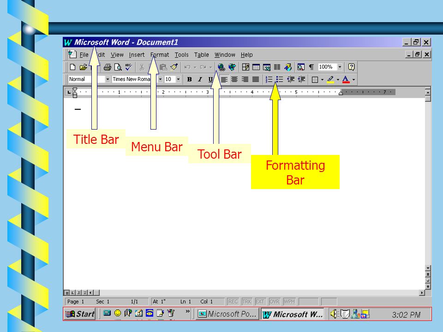The height and width of the screenshot is (332, 443).
Task: Click the Increase Indent icon
Action: 301,79
